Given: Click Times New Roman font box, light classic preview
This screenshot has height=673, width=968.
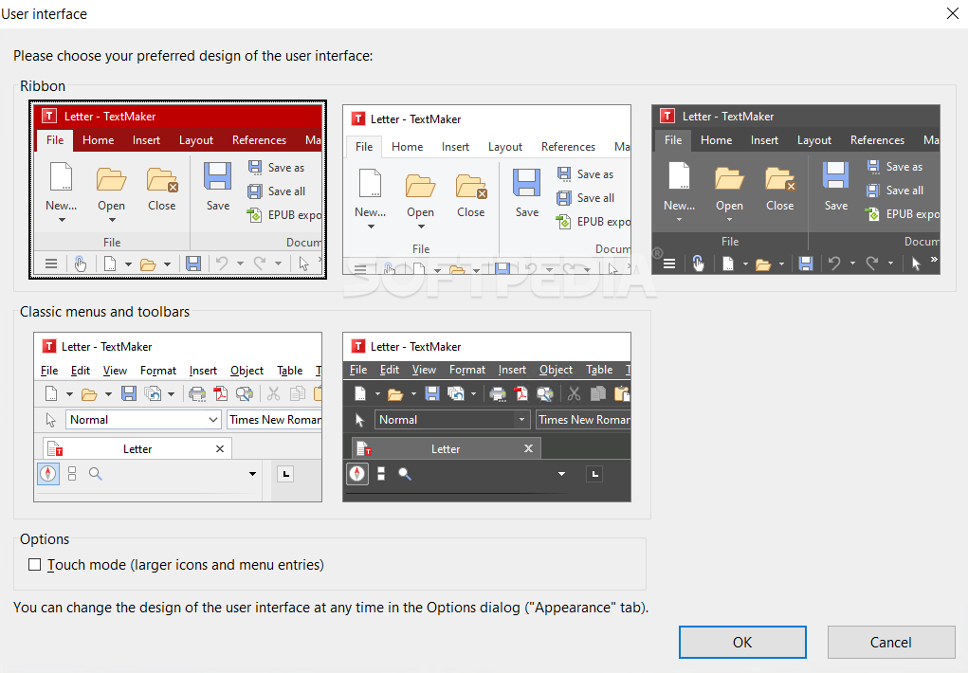Looking at the screenshot, I should 275,420.
